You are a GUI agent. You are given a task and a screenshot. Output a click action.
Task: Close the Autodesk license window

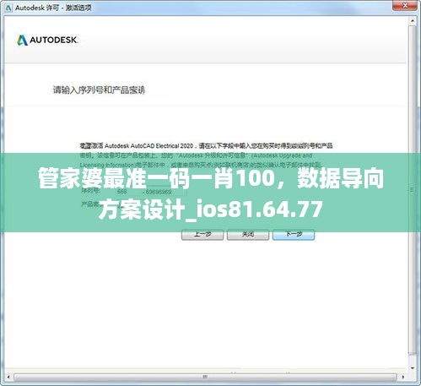coord(405,6)
